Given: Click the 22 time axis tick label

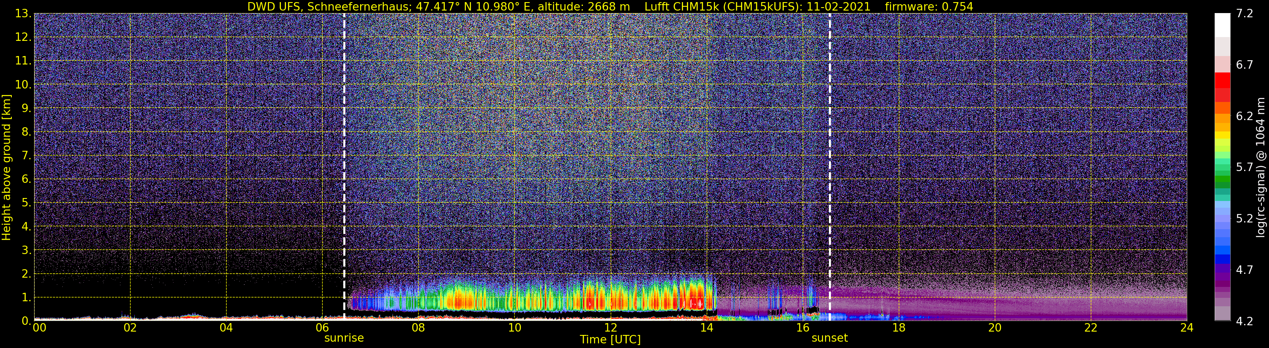Looking at the screenshot, I should coord(1091,328).
